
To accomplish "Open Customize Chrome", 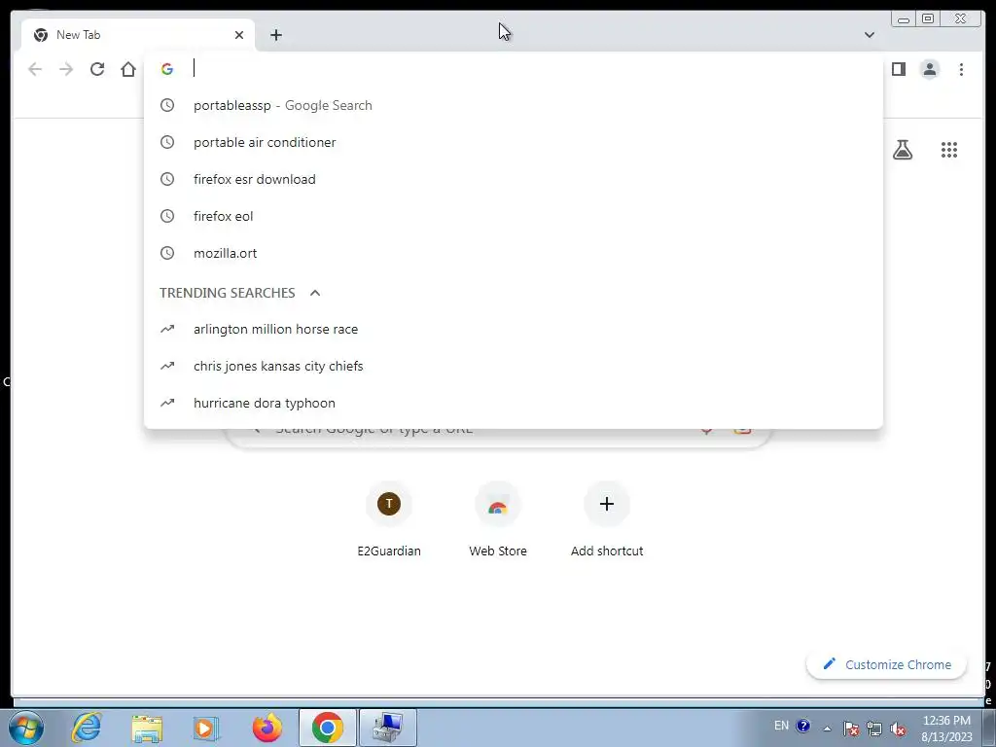I will click(x=887, y=664).
